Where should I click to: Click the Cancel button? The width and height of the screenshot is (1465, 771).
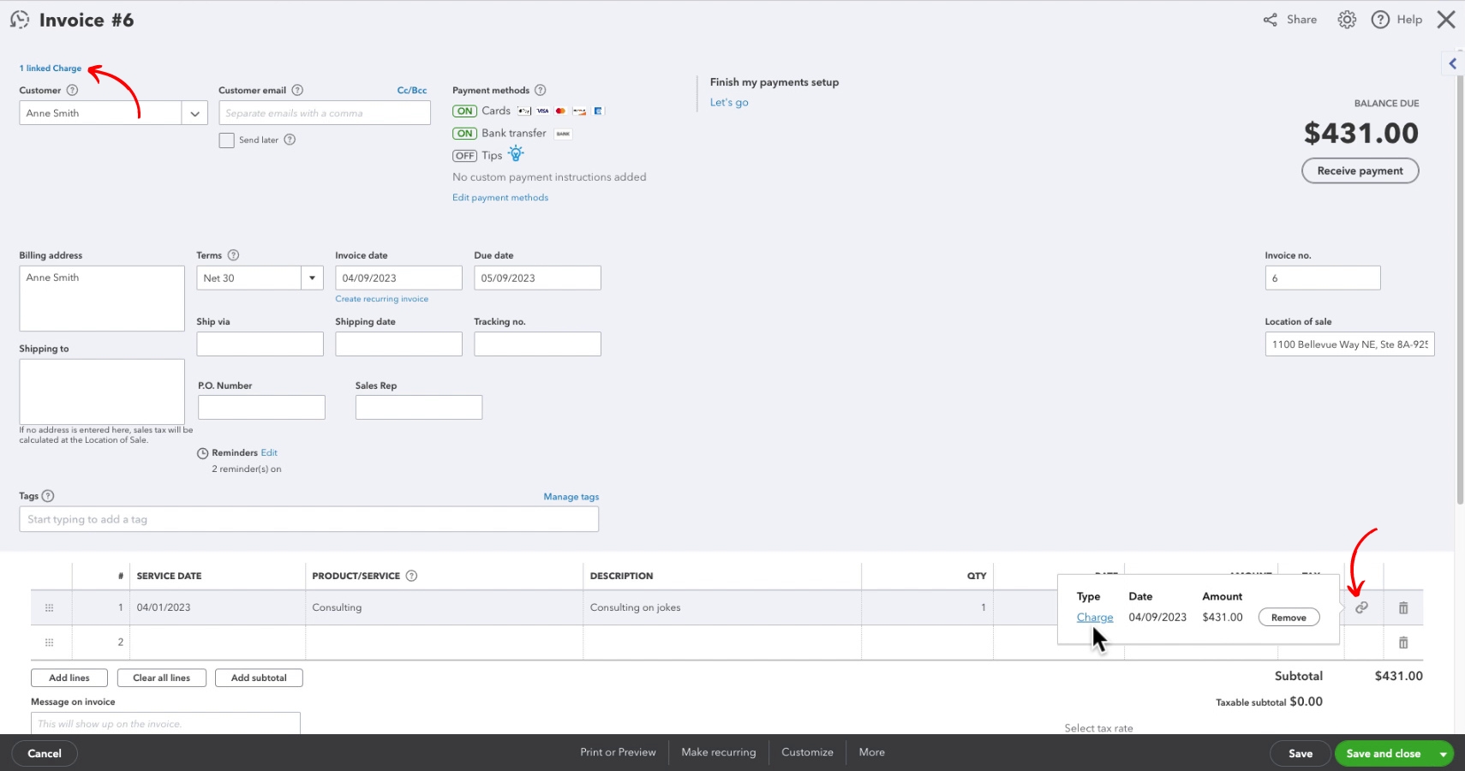[45, 754]
